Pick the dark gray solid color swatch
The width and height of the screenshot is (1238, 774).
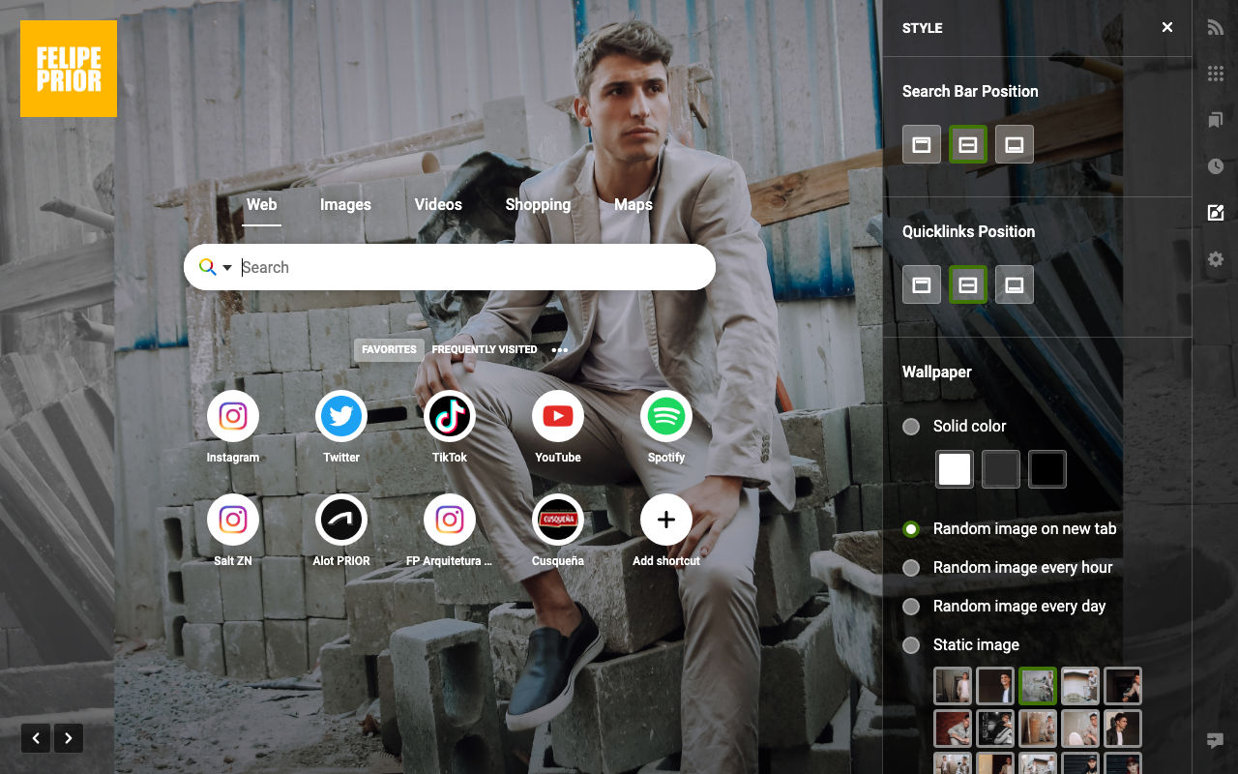pos(1001,470)
